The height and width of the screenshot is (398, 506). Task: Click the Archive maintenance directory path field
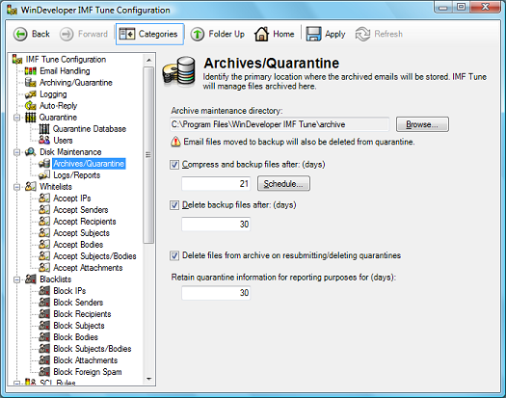point(280,124)
